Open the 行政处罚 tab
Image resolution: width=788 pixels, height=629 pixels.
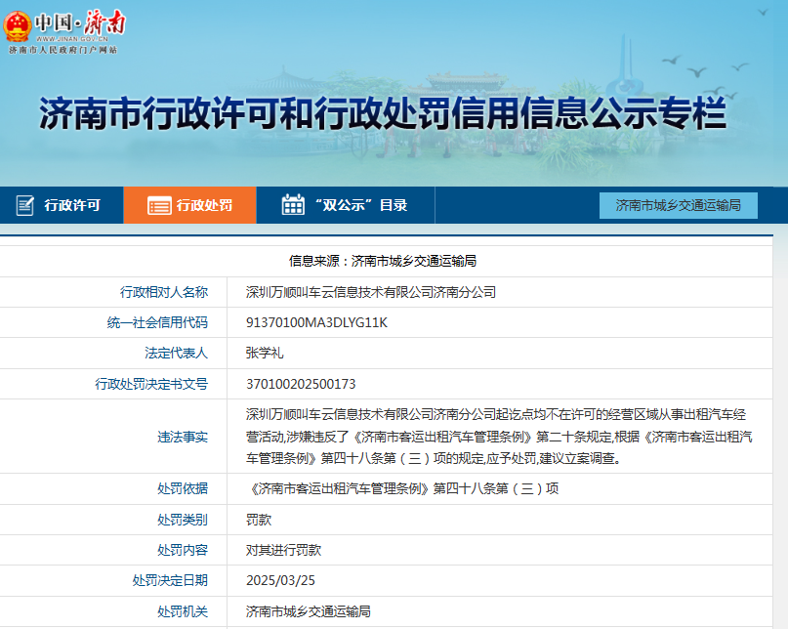click(190, 205)
